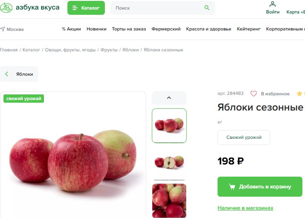
Task: Select the Свежий урожай option chip
Action: point(244,138)
